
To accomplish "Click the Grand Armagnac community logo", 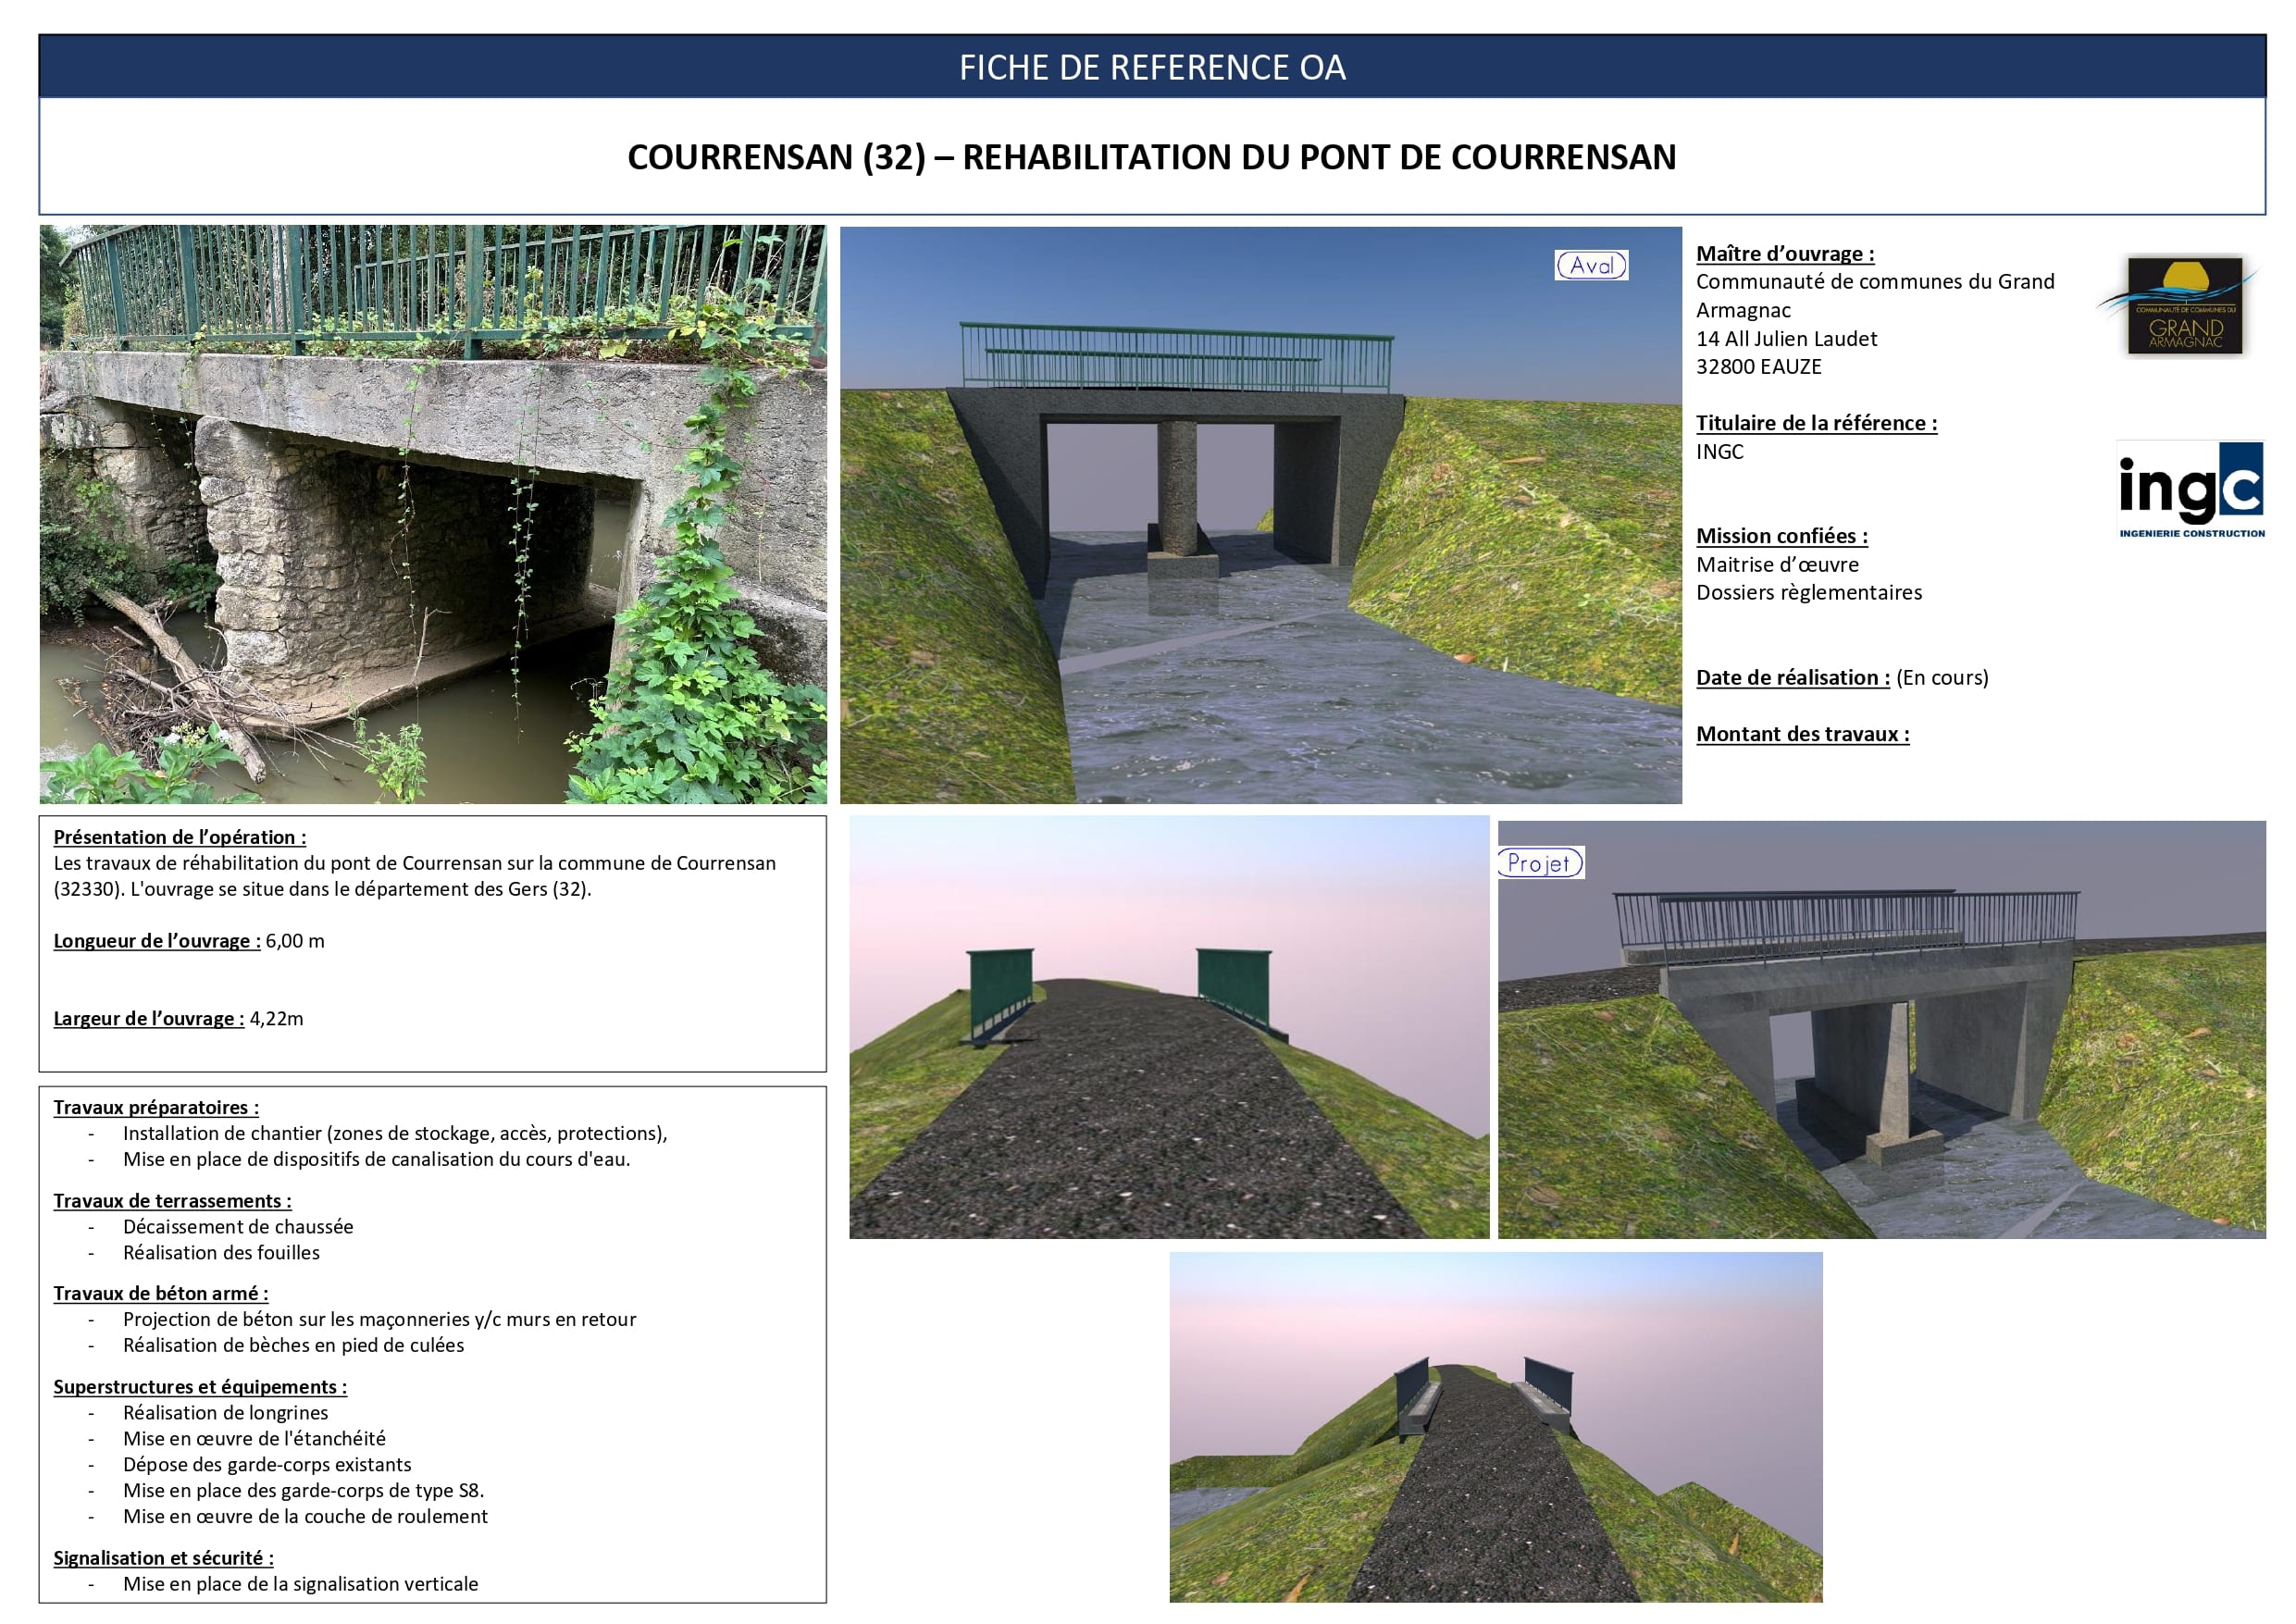I will click(x=2179, y=306).
